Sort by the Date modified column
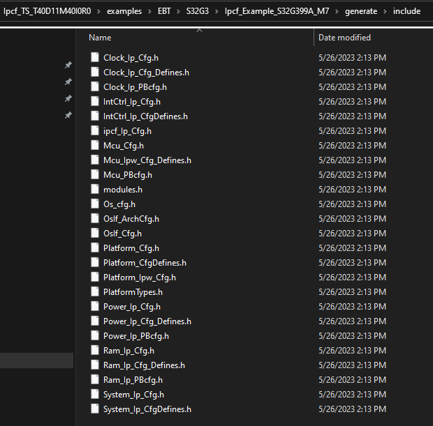This screenshot has width=433, height=426. click(344, 38)
